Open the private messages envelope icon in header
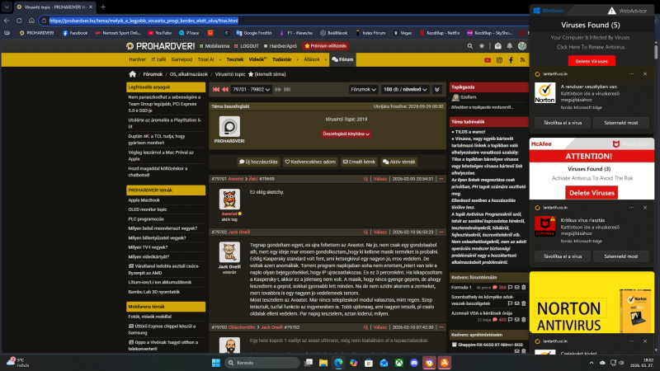 pyautogui.click(x=498, y=46)
